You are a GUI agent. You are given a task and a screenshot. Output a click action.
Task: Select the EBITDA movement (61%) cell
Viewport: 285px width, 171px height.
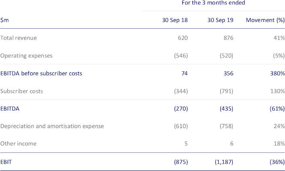[276, 109]
